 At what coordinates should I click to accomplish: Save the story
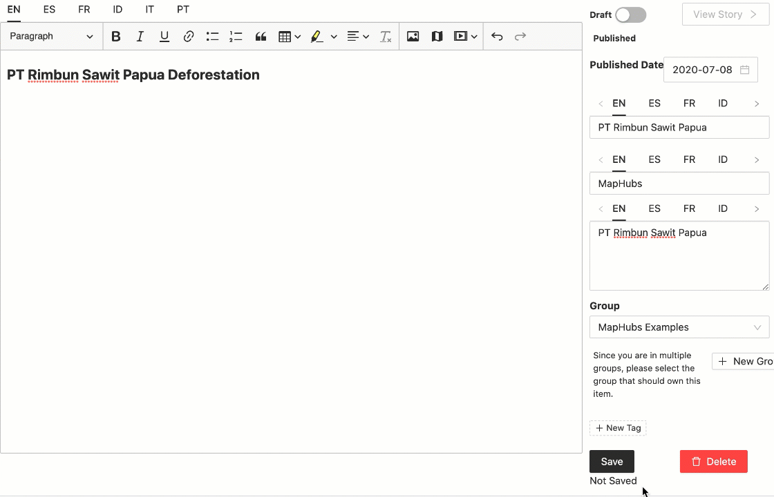[612, 462]
